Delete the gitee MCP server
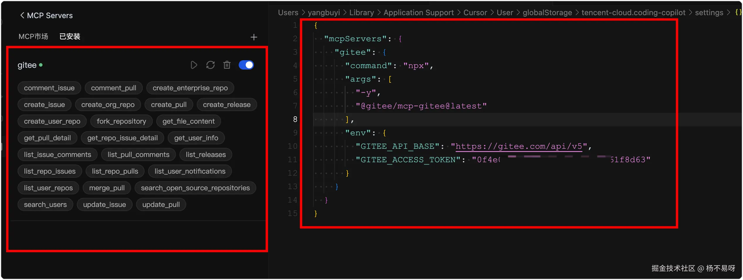Image resolution: width=743 pixels, height=280 pixels. coord(227,65)
